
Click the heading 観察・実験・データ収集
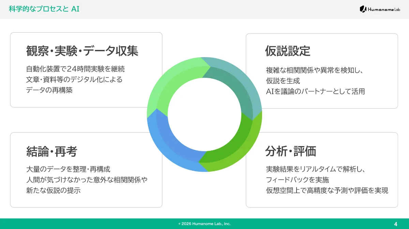[x=82, y=50]
